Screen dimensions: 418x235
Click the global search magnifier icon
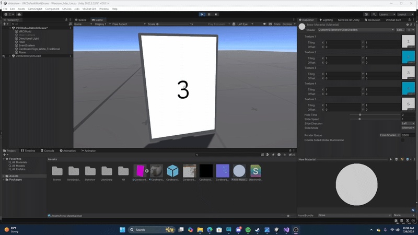point(374,15)
